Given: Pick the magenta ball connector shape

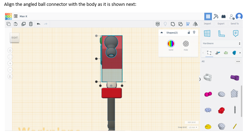Looking at the screenshot, I should point(208,94).
